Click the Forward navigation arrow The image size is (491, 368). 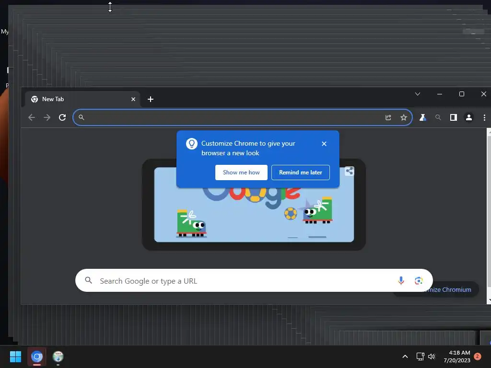47,117
